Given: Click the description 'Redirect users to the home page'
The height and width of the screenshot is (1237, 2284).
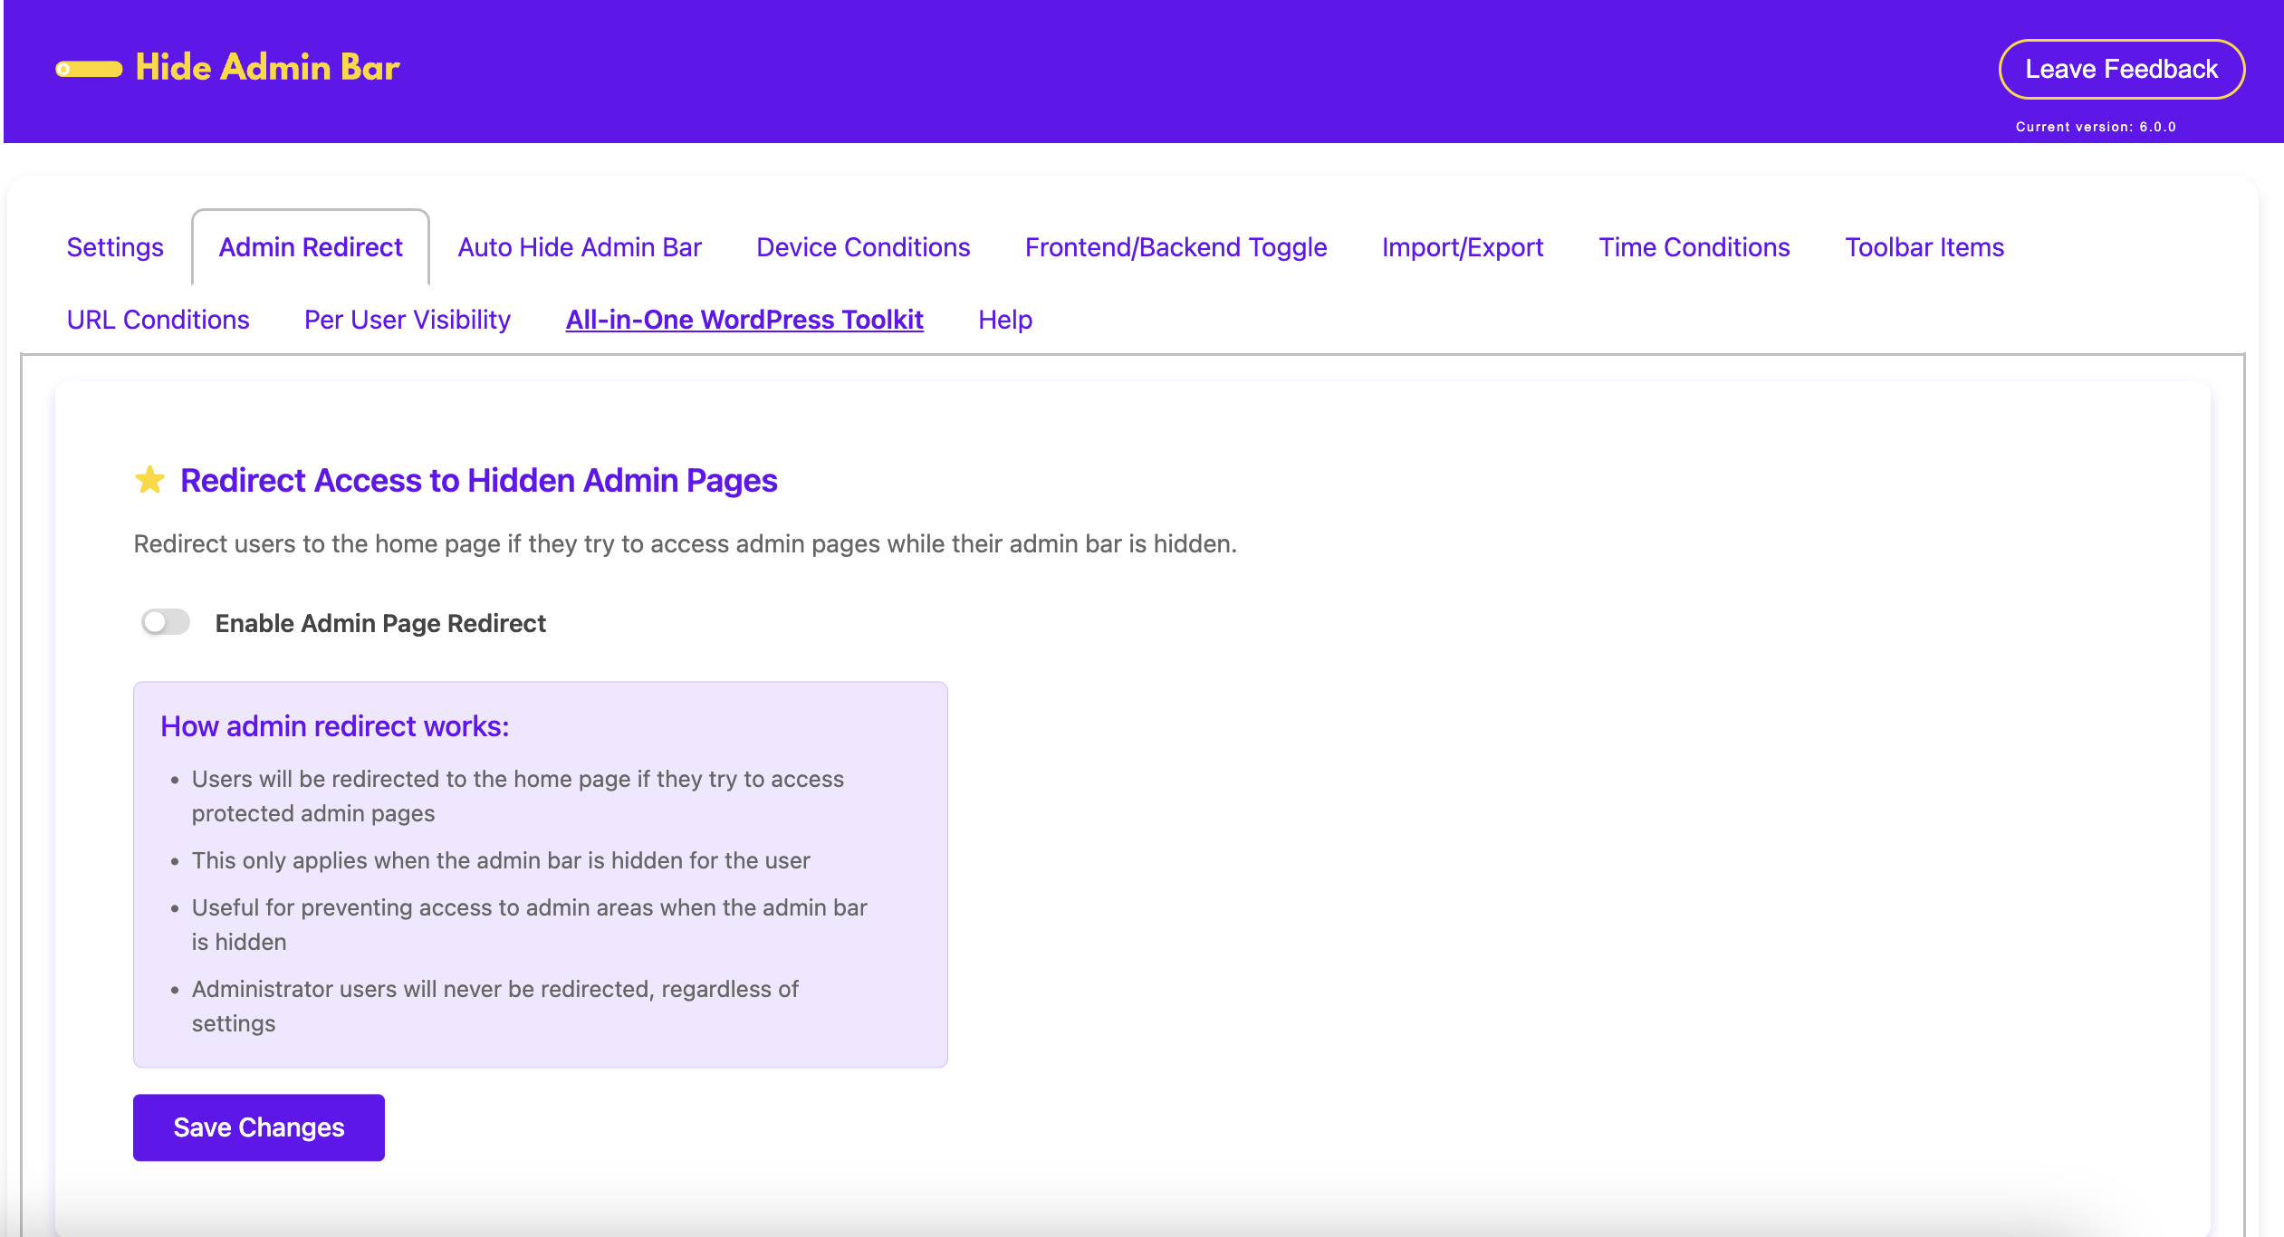Looking at the screenshot, I should pyautogui.click(x=686, y=543).
